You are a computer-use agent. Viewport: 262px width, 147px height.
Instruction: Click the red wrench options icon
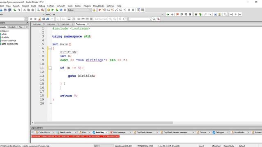coord(158,19)
